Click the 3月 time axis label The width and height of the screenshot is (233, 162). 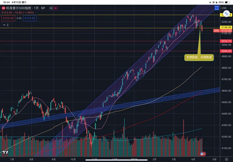(174, 159)
